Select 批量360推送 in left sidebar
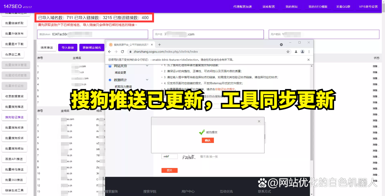385x196 pixels. [x=14, y=180]
